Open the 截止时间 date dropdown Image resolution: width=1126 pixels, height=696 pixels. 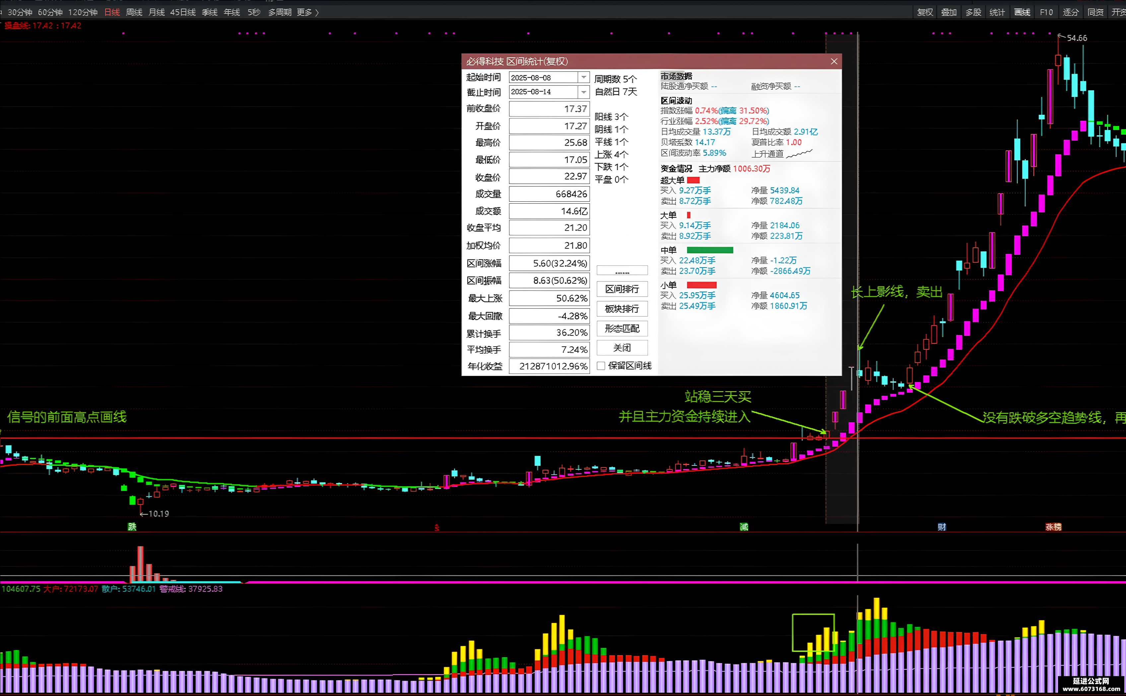[x=584, y=92]
